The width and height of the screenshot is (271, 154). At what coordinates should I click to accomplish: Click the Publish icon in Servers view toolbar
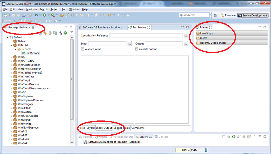tap(249, 137)
